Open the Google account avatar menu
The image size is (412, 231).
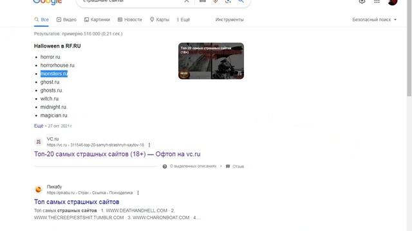(x=393, y=1)
